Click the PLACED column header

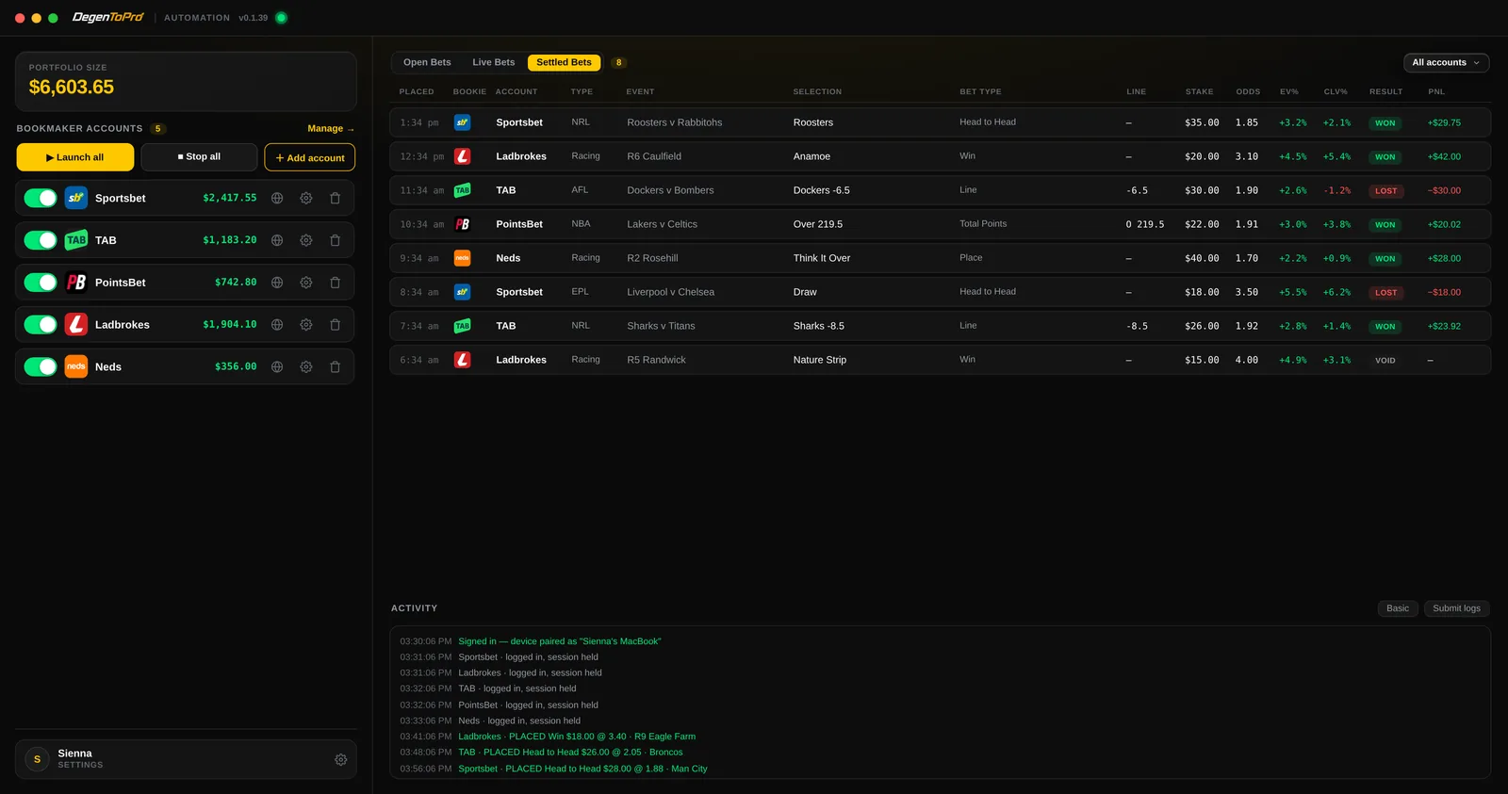pos(417,92)
